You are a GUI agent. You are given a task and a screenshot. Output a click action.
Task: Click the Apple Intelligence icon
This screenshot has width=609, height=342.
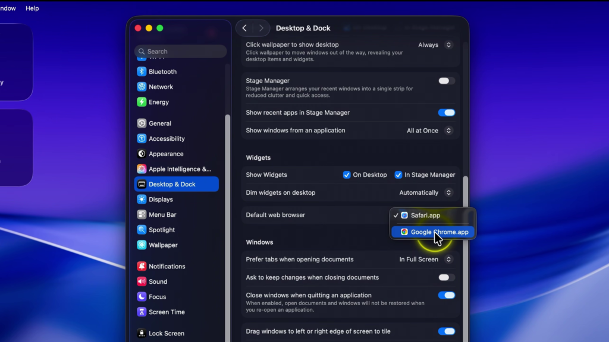coord(142,169)
